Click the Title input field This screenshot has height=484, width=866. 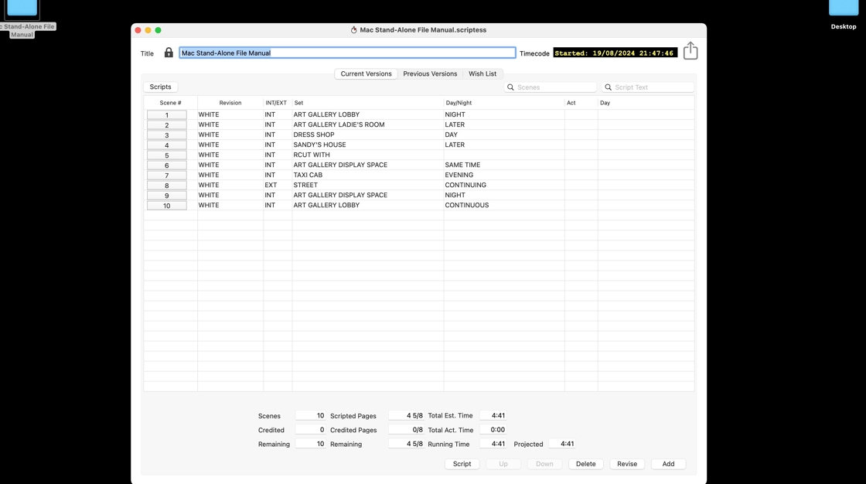click(347, 53)
